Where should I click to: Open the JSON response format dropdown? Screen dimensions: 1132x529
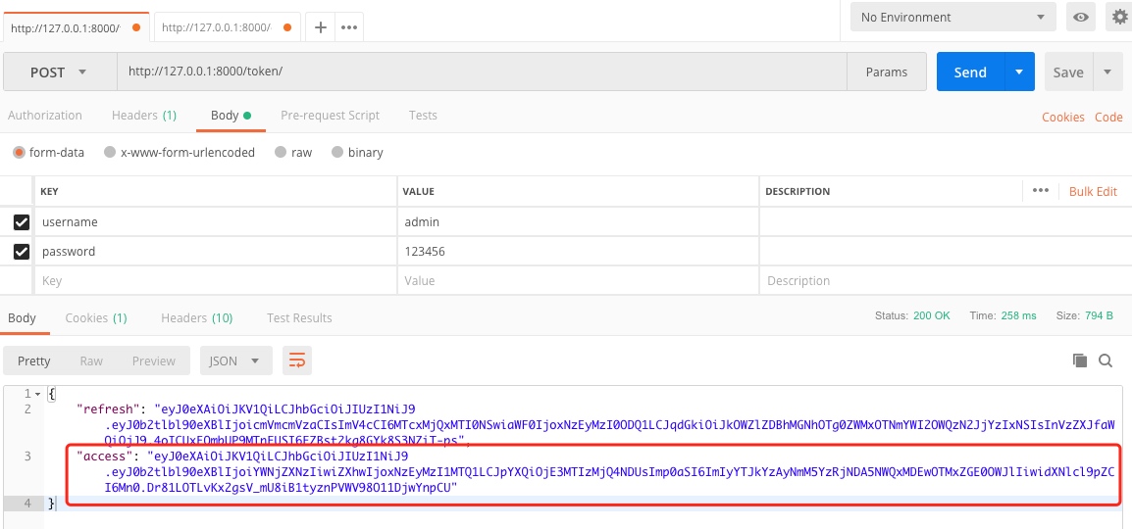[x=235, y=361]
